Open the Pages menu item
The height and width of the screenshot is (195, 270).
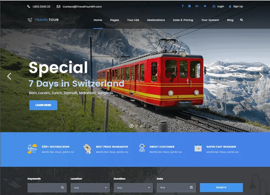(x=115, y=20)
